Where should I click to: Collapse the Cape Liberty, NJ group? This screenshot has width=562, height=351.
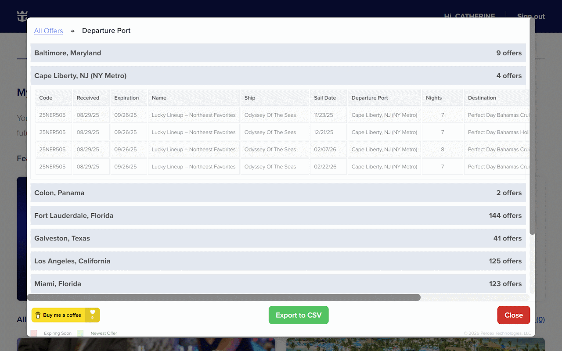point(278,75)
